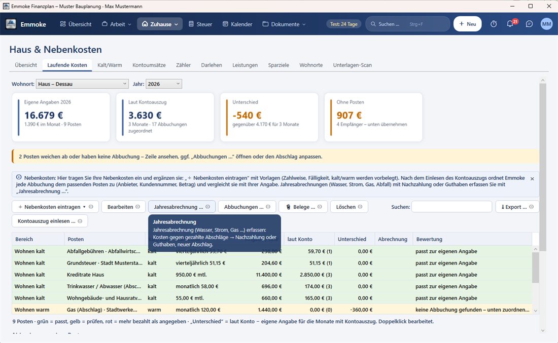This screenshot has height=343, width=558.
Task: Sort by the Bewertung column header
Action: [472, 239]
